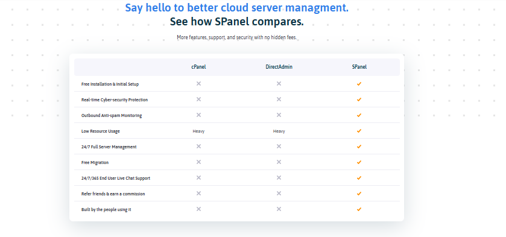The height and width of the screenshot is (237, 506).
Task: Click SPanel checkmark for Outbound Anti-spam Monitoring
Action: 359,115
